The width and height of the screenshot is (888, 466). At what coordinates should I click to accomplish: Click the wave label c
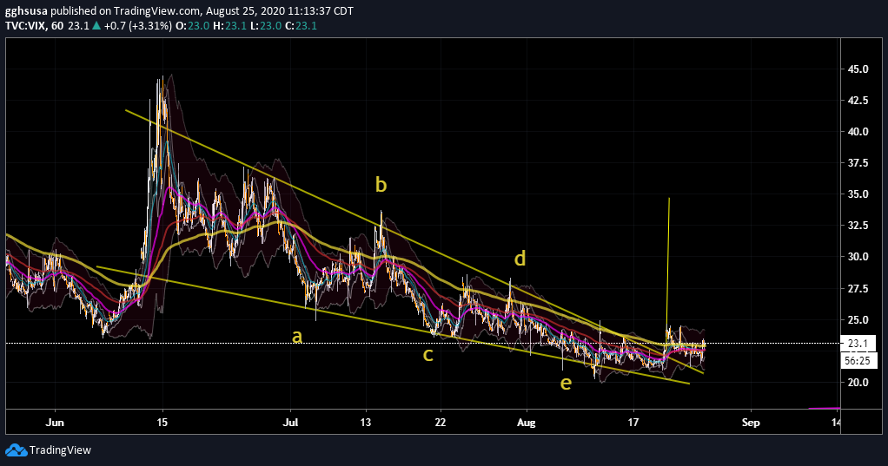click(x=428, y=355)
